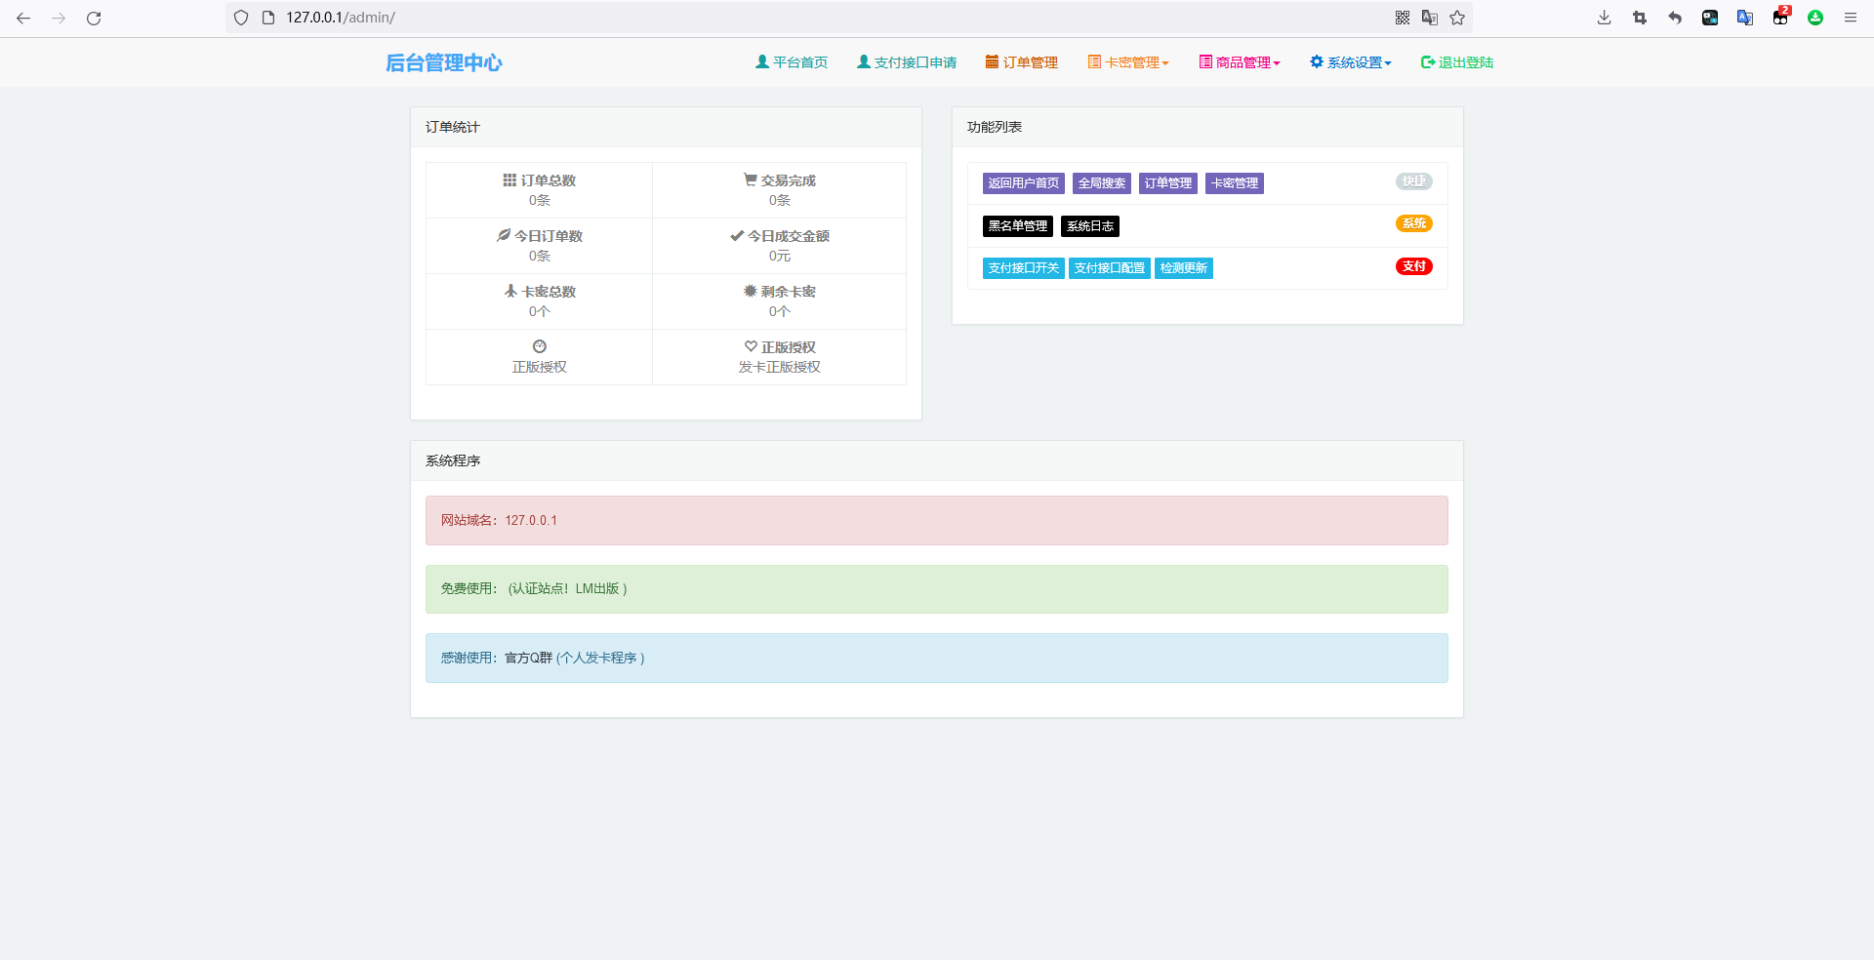1874x960 pixels.
Task: Click the 检测更新 button
Action: pyautogui.click(x=1183, y=268)
